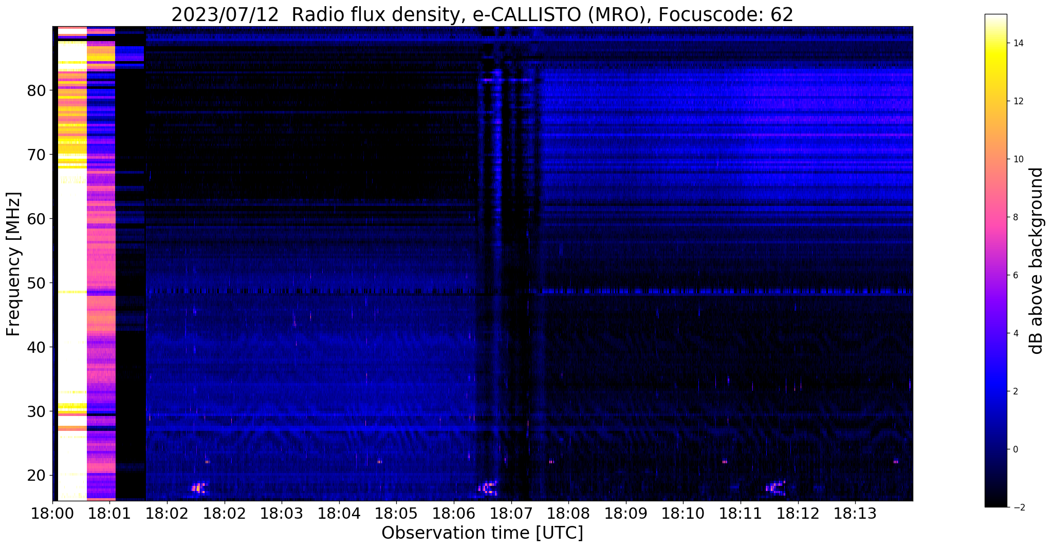Click the 18:07 time tick label
The width and height of the screenshot is (1052, 548).
511,514
